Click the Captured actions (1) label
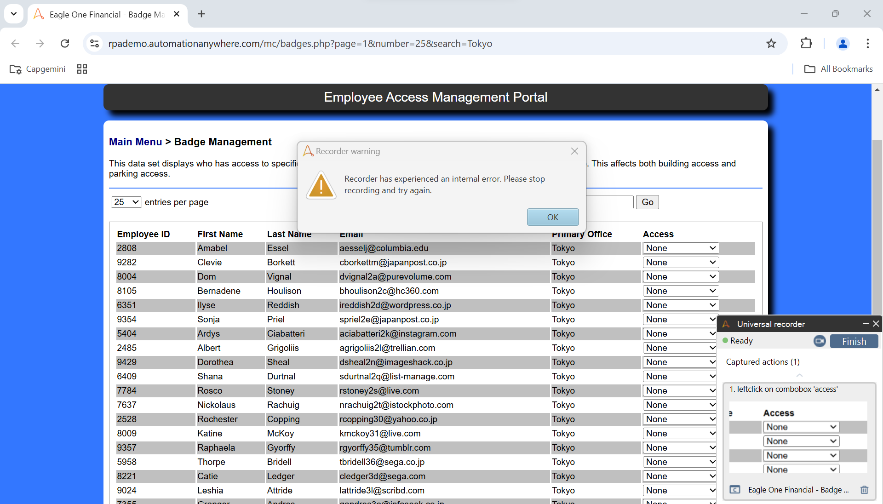The width and height of the screenshot is (883, 504). [x=763, y=362]
